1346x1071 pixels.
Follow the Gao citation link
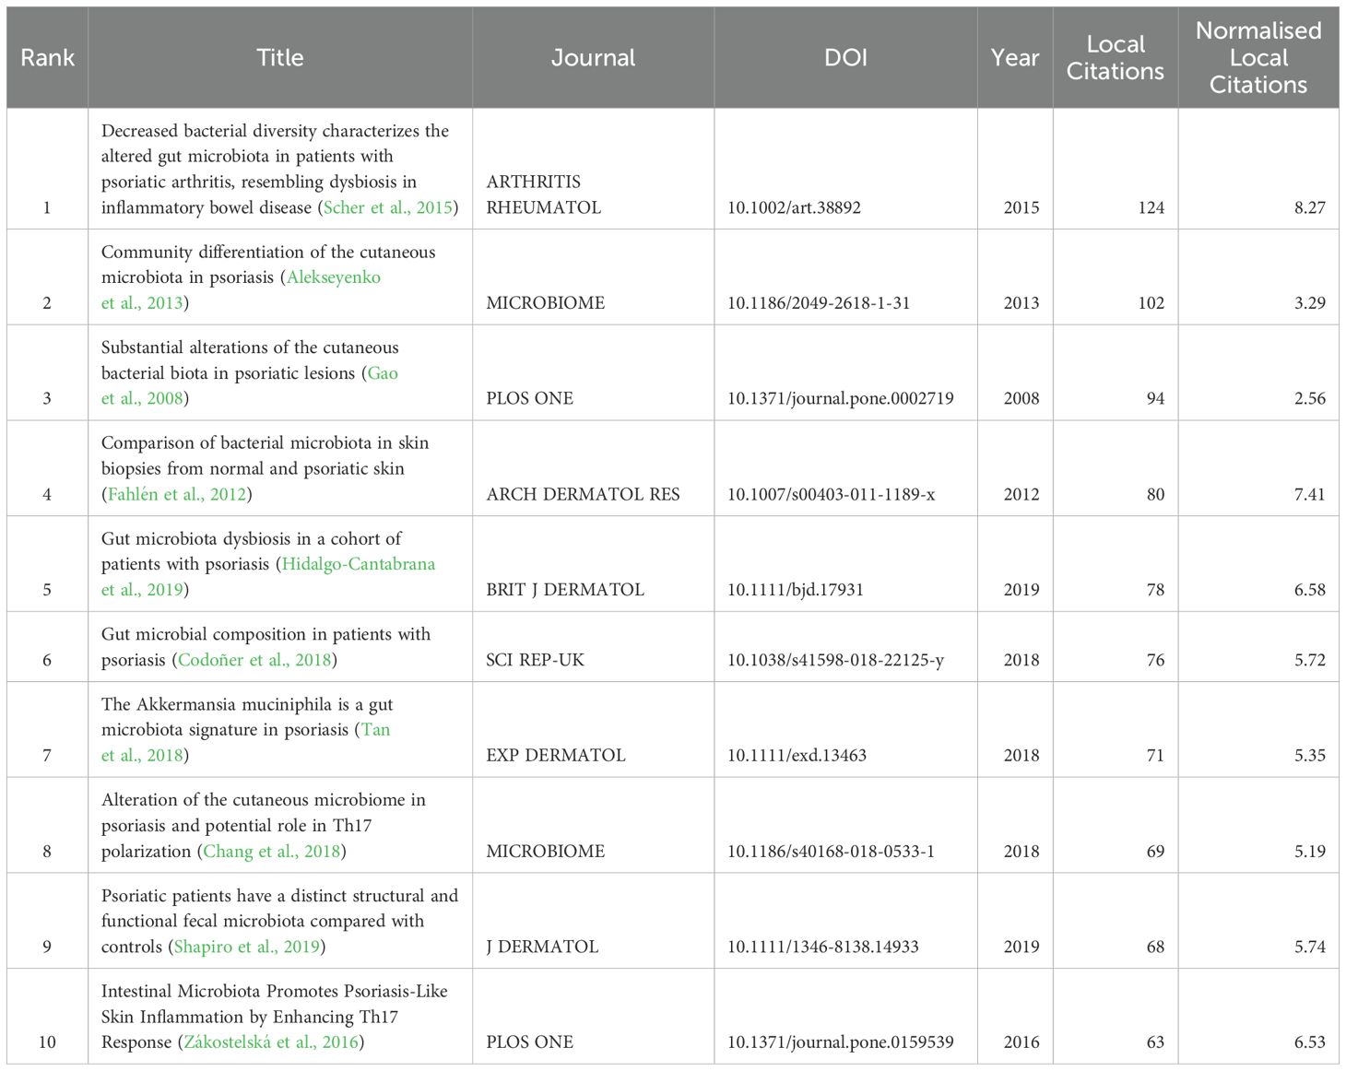tap(383, 373)
